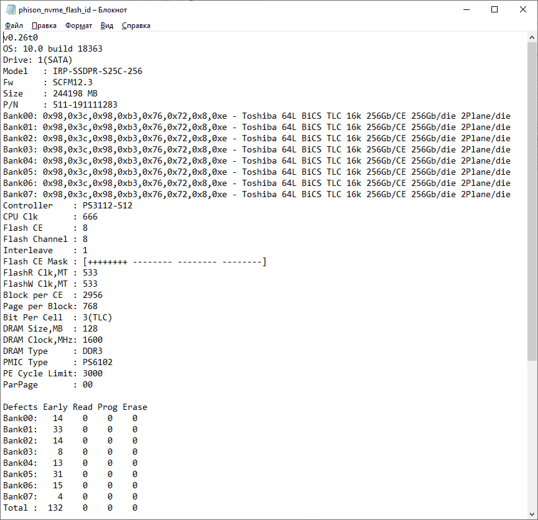This screenshot has height=520, width=538.
Task: Click the Bank03 flash ID line
Action: 257,149
